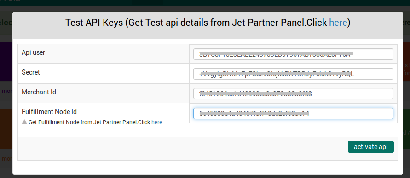
Task: Click the 'Api user' label
Action: (33, 52)
